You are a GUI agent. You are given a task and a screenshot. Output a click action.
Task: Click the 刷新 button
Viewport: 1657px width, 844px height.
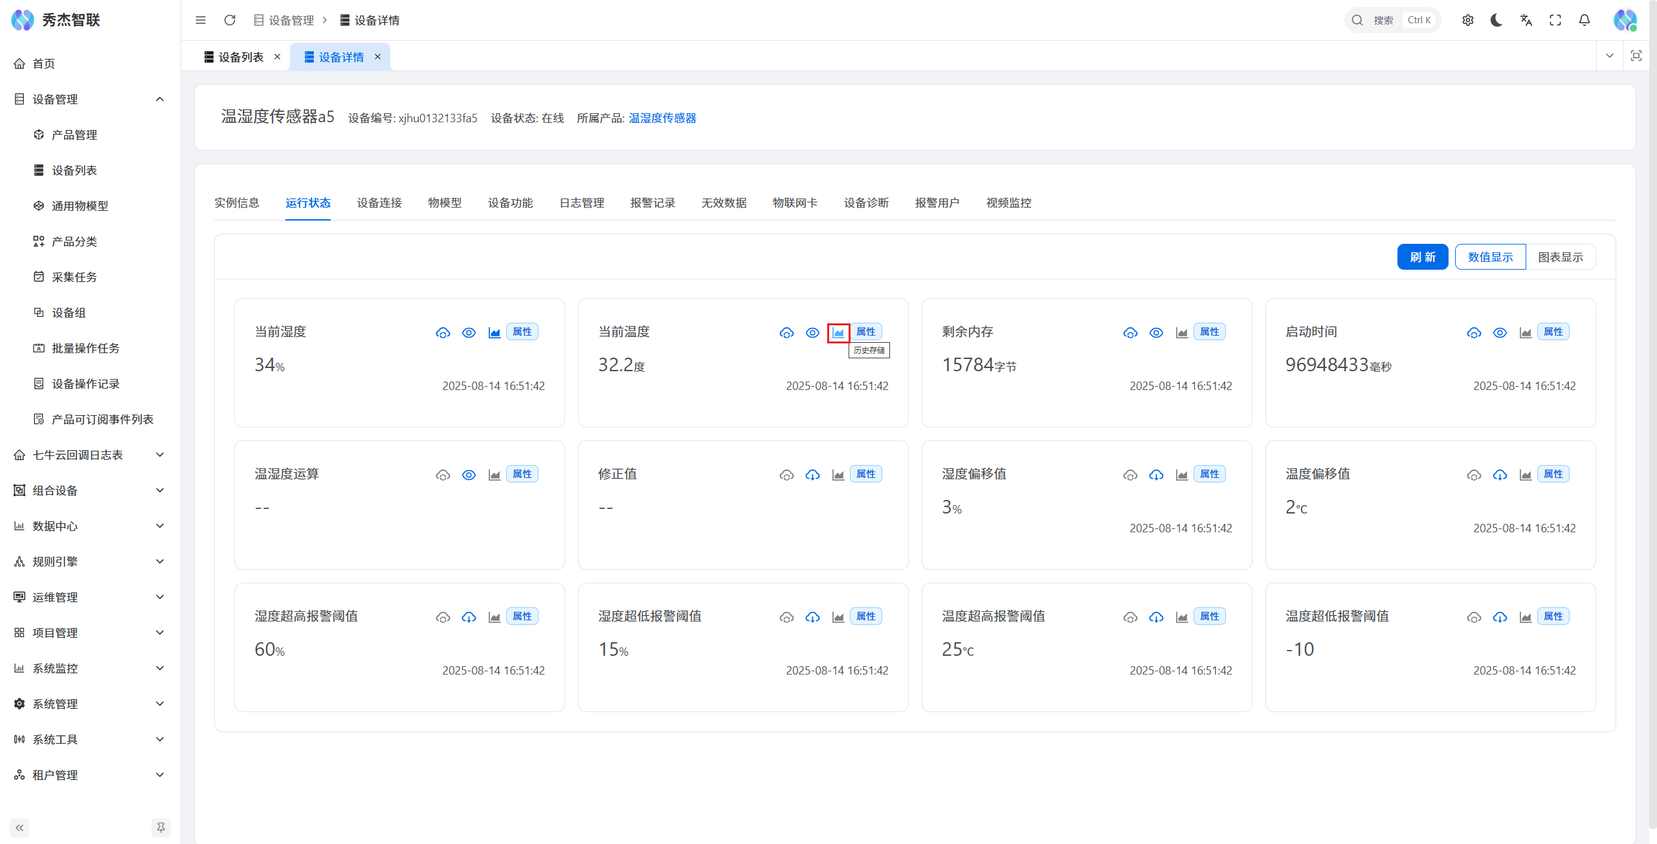pyautogui.click(x=1422, y=257)
